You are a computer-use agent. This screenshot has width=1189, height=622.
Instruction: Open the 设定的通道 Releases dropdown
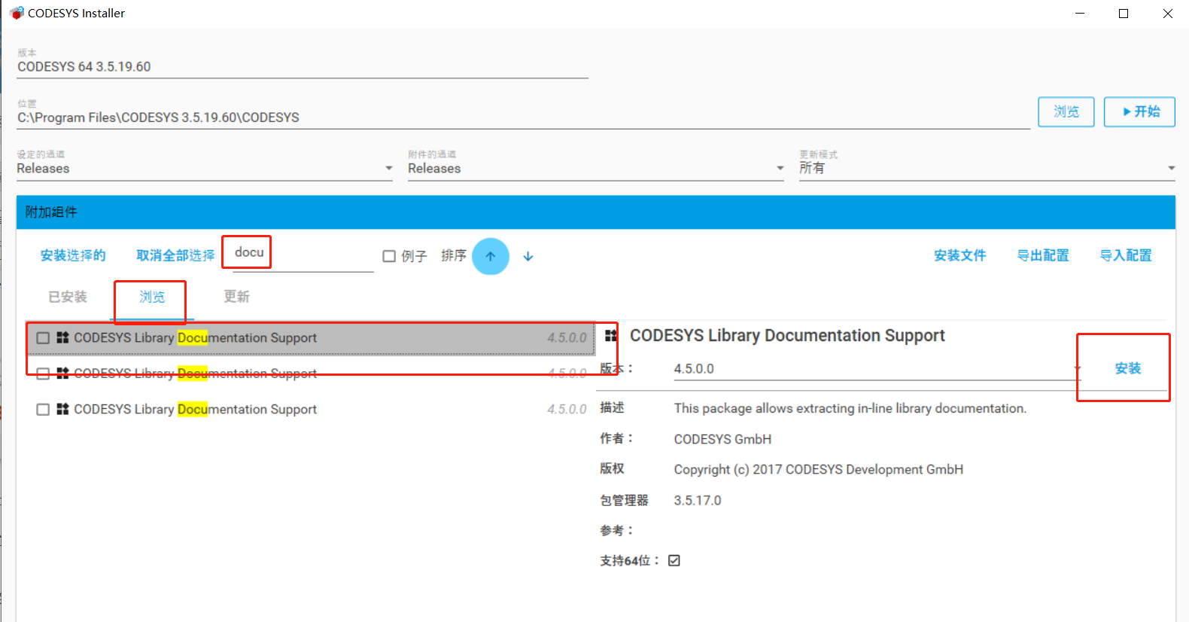205,169
